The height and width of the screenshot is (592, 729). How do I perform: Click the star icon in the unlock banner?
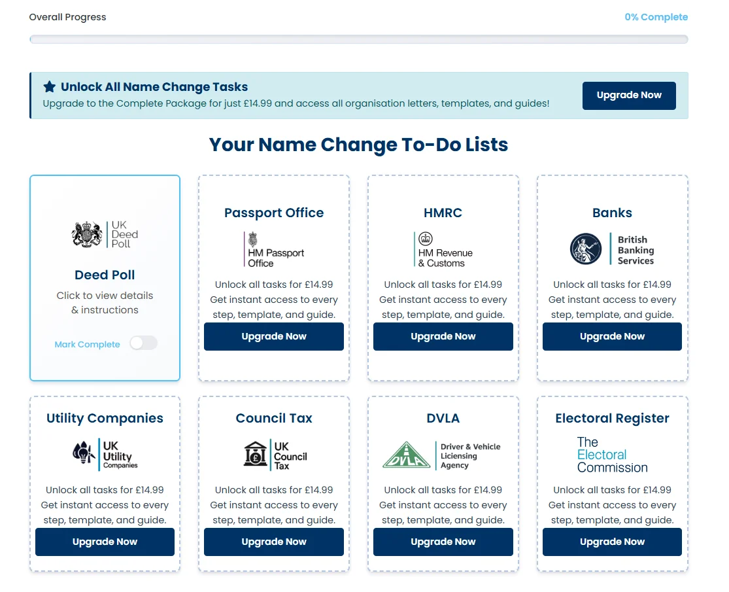(x=48, y=86)
